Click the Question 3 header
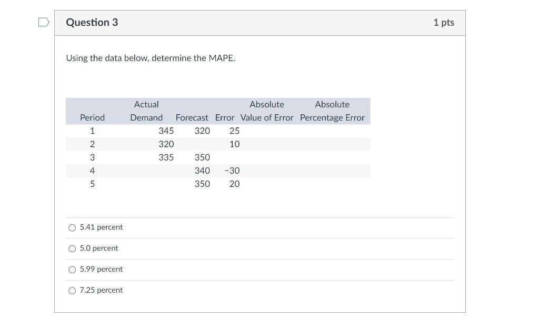The width and height of the screenshot is (539, 328). [92, 22]
